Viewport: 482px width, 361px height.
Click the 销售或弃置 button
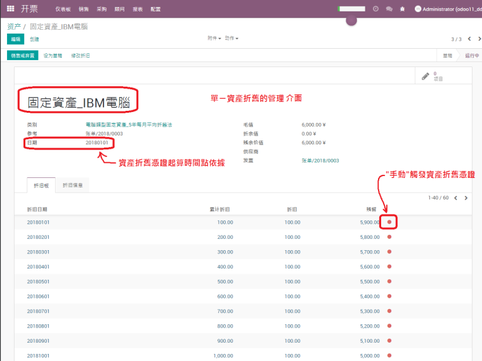[23, 56]
